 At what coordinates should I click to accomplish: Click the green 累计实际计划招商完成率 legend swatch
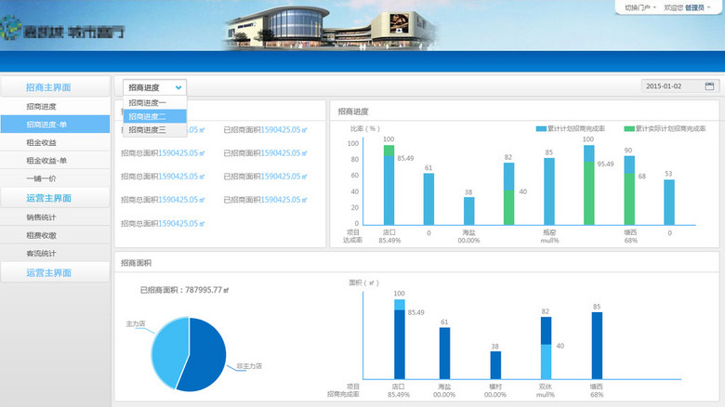(x=629, y=128)
